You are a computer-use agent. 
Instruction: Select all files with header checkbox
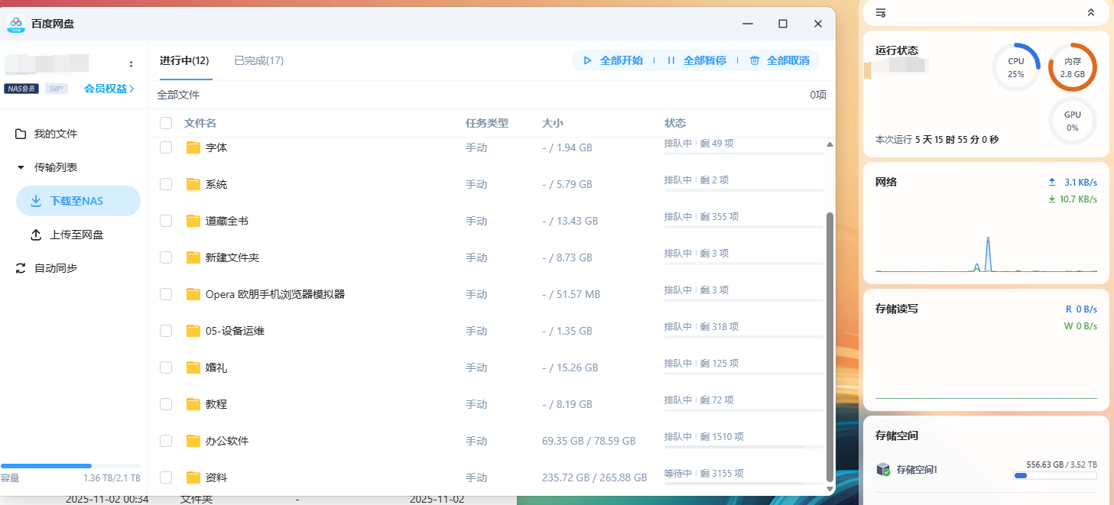(x=166, y=123)
